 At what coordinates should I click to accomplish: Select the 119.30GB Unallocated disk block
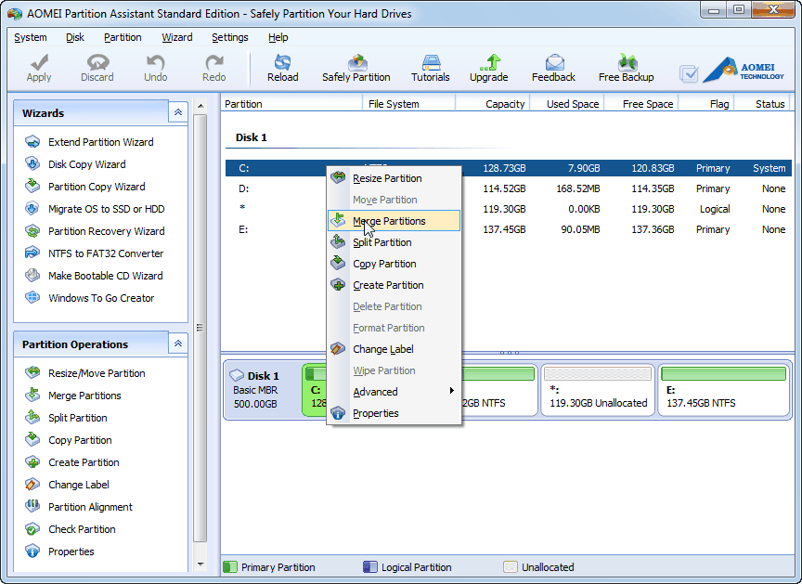[598, 390]
